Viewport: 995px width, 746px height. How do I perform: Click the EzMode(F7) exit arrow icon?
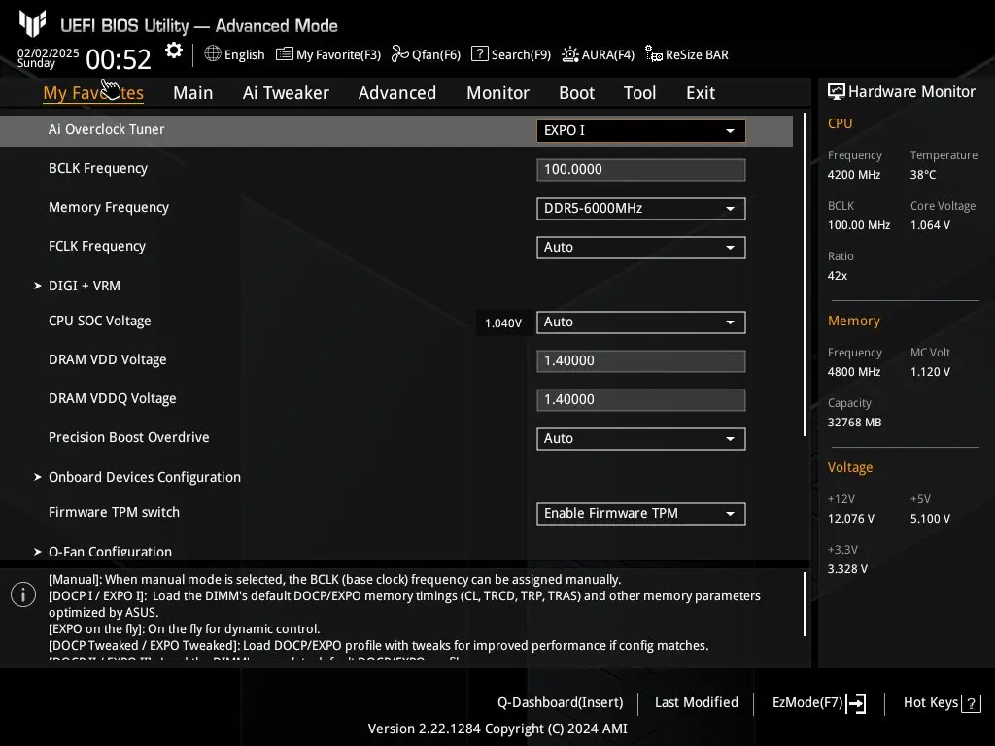856,703
